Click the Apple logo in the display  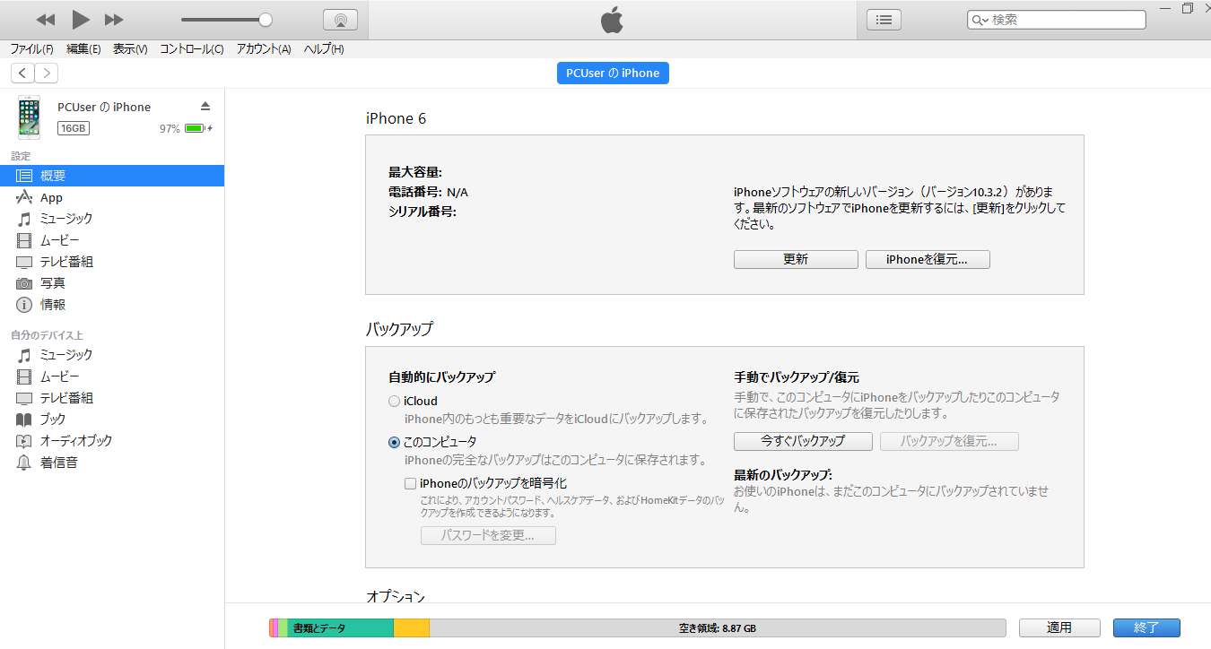[x=612, y=20]
